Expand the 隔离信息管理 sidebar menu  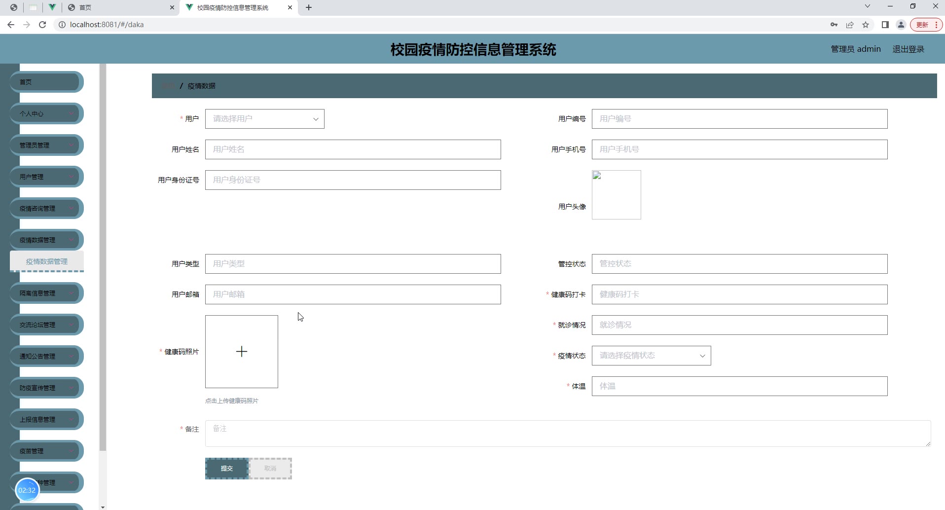[x=46, y=293]
